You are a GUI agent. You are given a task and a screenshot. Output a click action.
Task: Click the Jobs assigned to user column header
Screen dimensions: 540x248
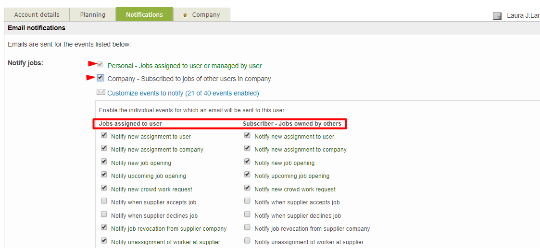[x=130, y=124]
